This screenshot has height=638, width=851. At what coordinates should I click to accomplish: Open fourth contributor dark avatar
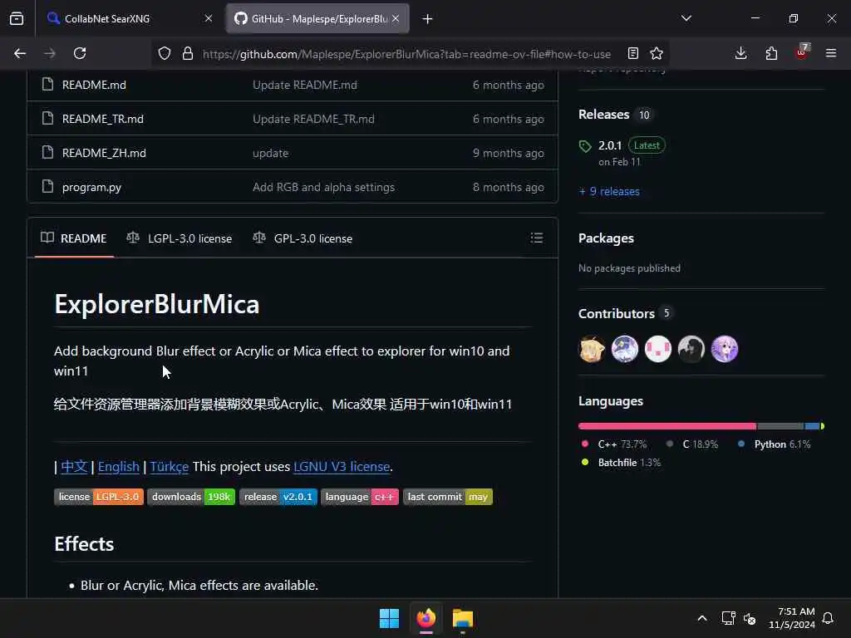click(x=691, y=349)
